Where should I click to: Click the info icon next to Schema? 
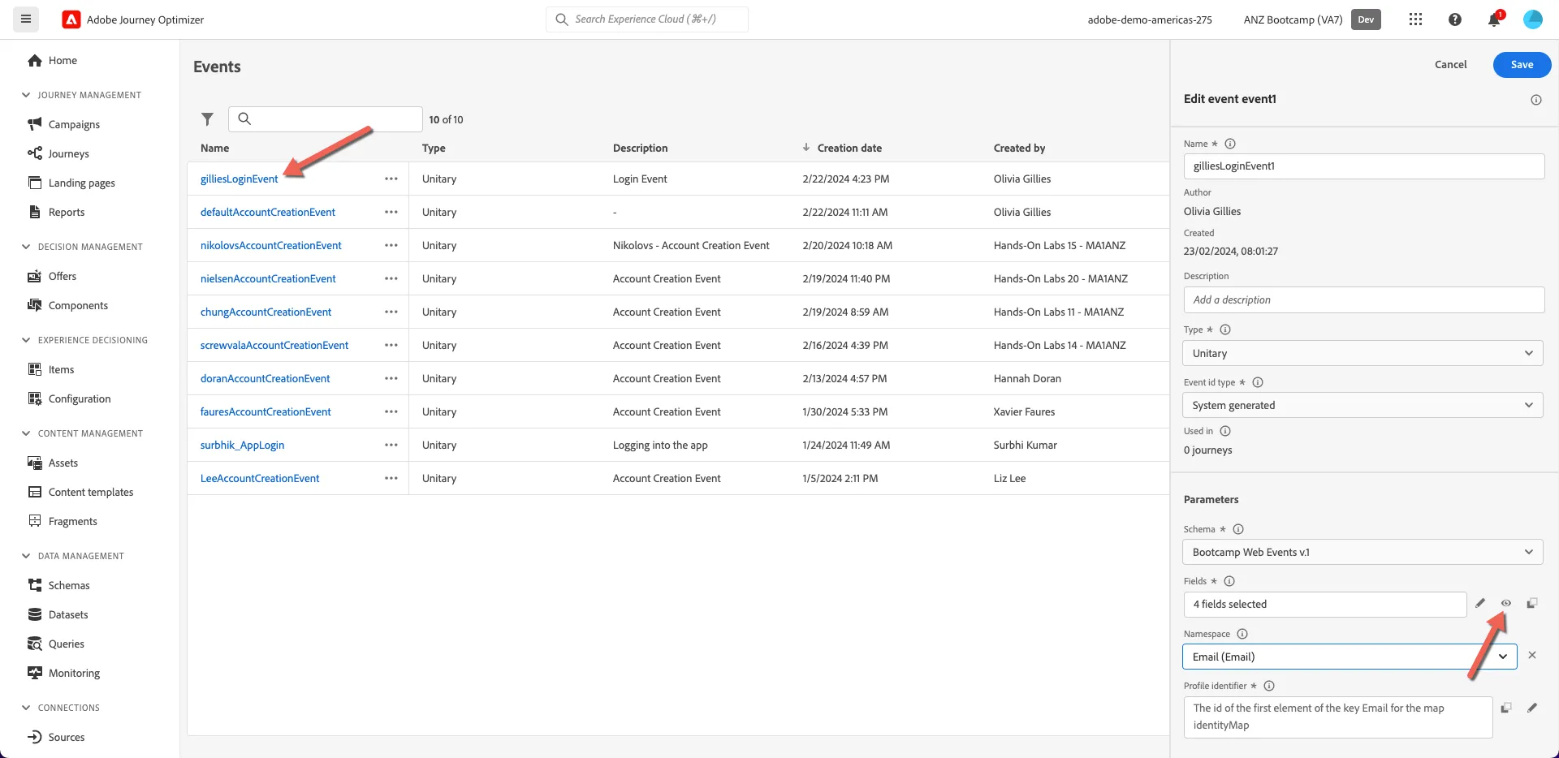tap(1238, 529)
